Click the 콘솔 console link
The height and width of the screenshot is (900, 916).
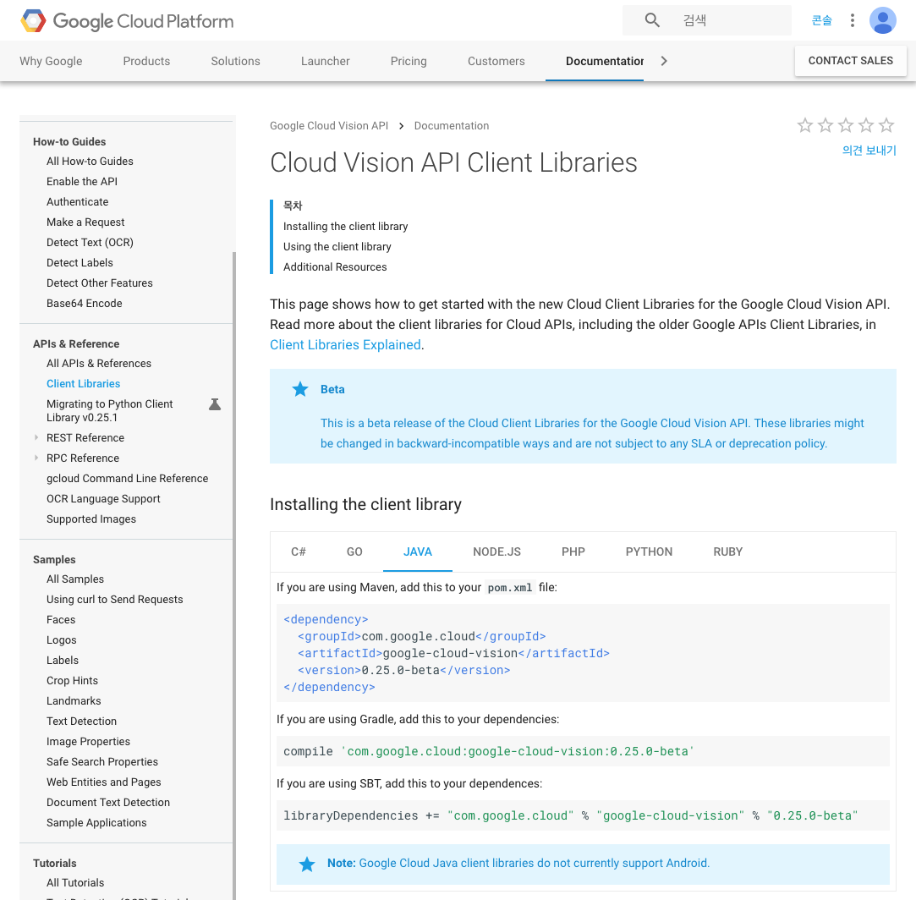coord(822,20)
